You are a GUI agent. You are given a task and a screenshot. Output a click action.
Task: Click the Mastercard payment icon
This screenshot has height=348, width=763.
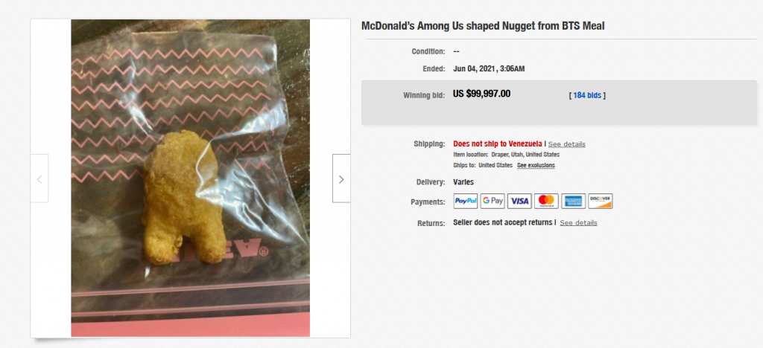click(546, 201)
